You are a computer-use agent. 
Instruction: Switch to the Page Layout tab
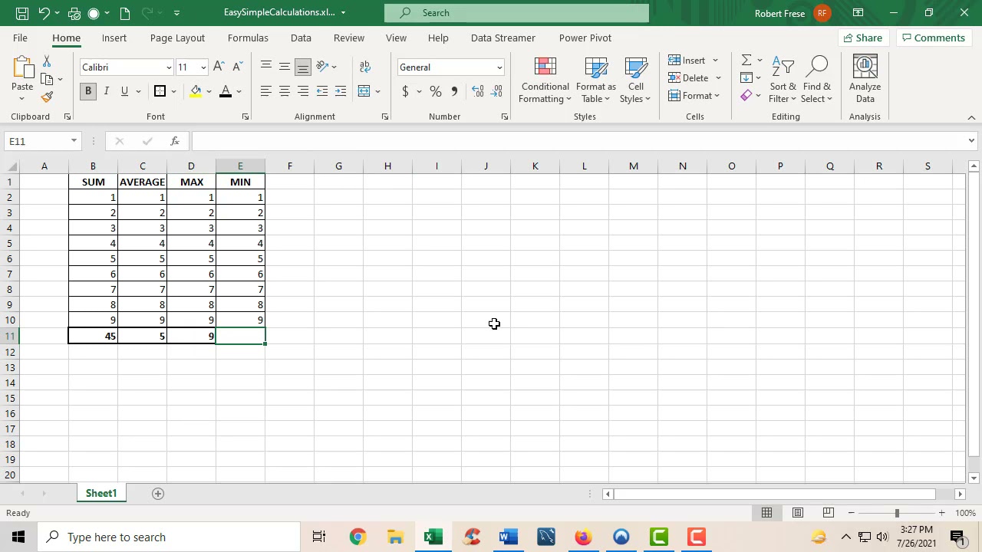tap(177, 38)
